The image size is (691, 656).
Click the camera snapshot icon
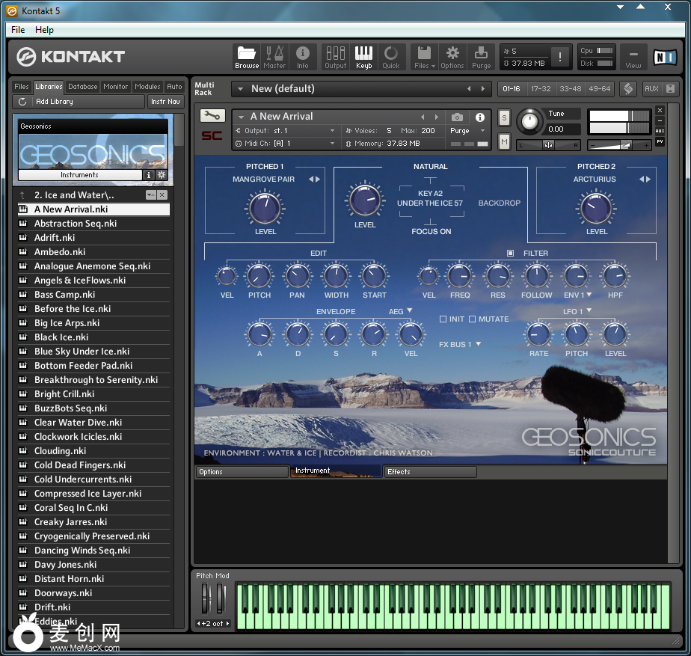click(457, 117)
